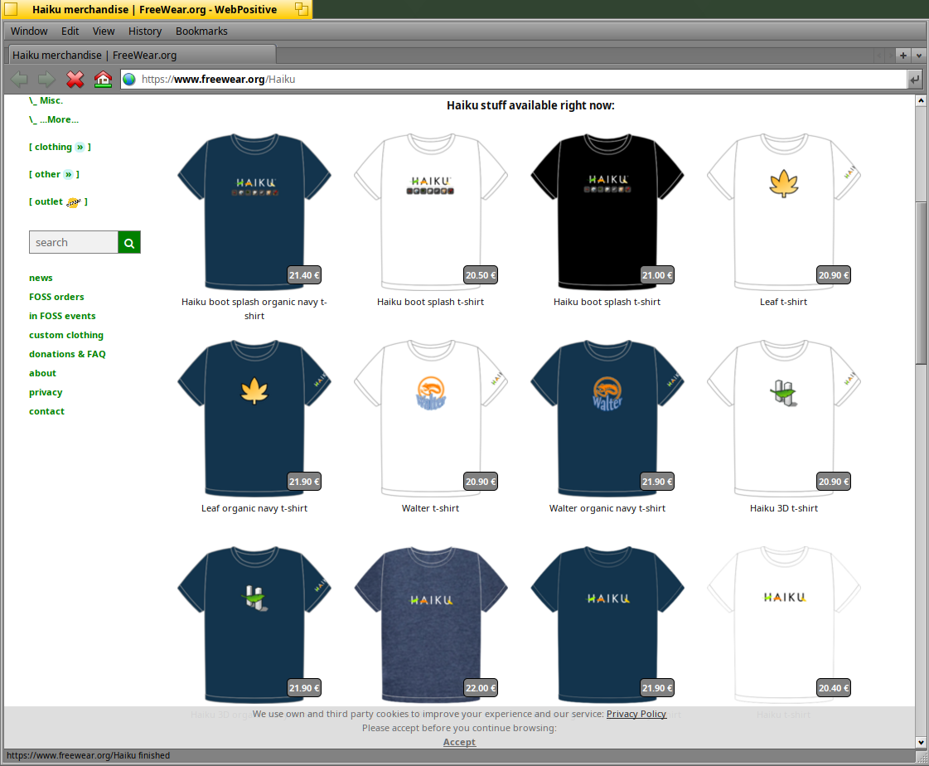The width and height of the screenshot is (929, 766).
Task: Open heather blue Haiku shirt priced 22.00 €
Action: point(431,623)
